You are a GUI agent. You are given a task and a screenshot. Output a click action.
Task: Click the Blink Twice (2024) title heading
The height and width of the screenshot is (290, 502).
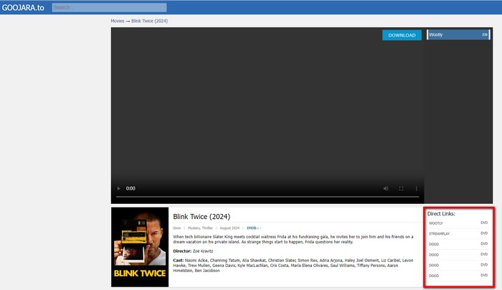[202, 217]
